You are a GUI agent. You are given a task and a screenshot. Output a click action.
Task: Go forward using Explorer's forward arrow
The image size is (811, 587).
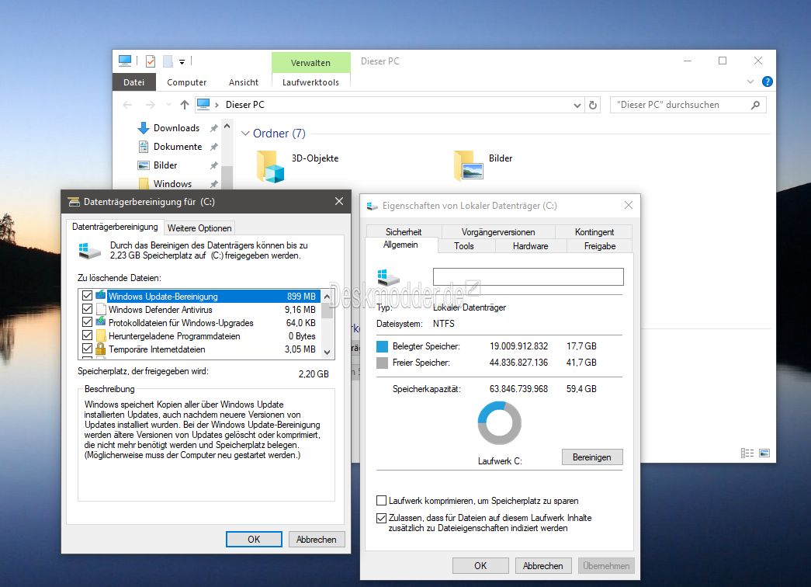point(150,105)
